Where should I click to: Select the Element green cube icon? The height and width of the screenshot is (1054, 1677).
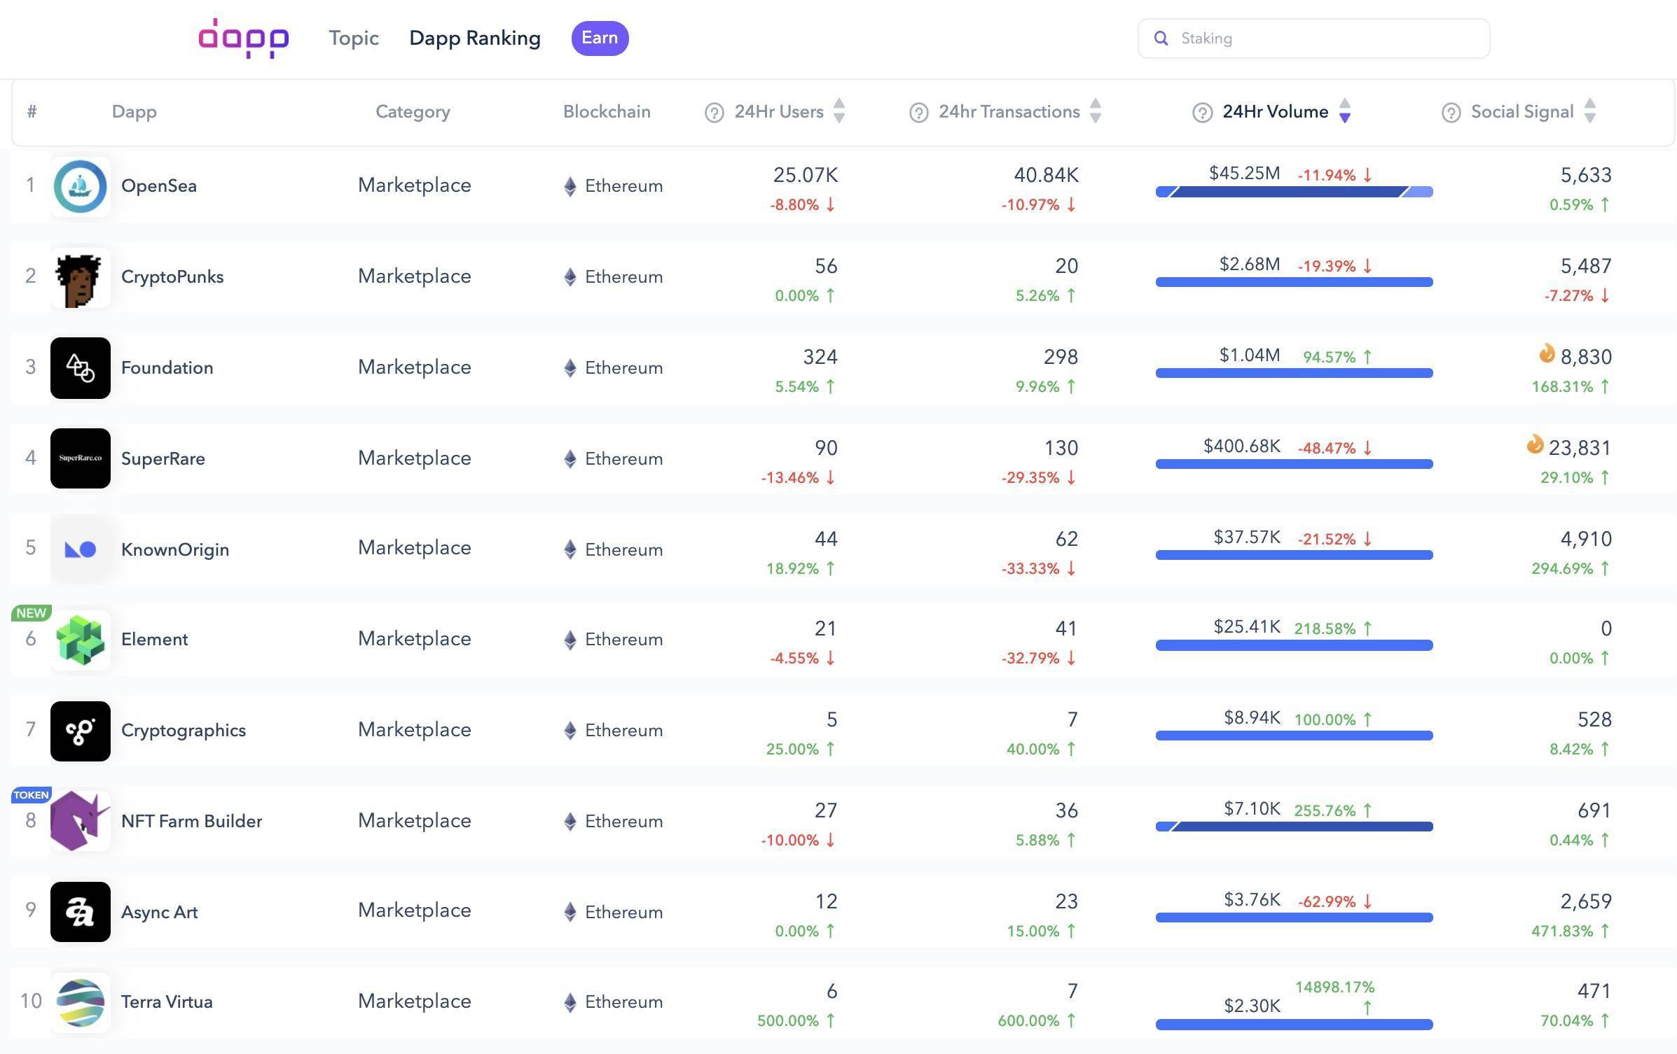[x=80, y=639]
